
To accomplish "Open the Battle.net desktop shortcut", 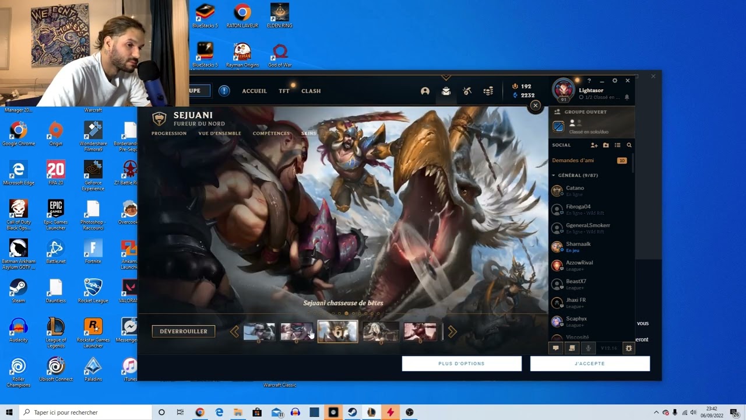I will (55, 252).
